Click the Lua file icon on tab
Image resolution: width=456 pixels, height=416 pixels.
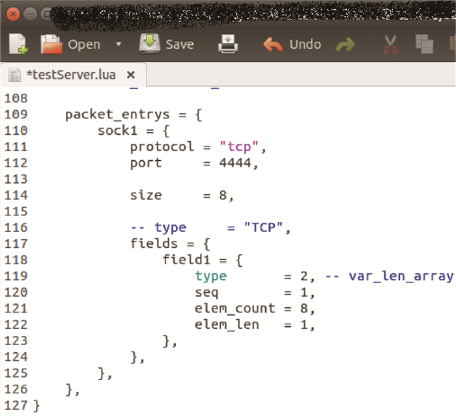[x=14, y=75]
